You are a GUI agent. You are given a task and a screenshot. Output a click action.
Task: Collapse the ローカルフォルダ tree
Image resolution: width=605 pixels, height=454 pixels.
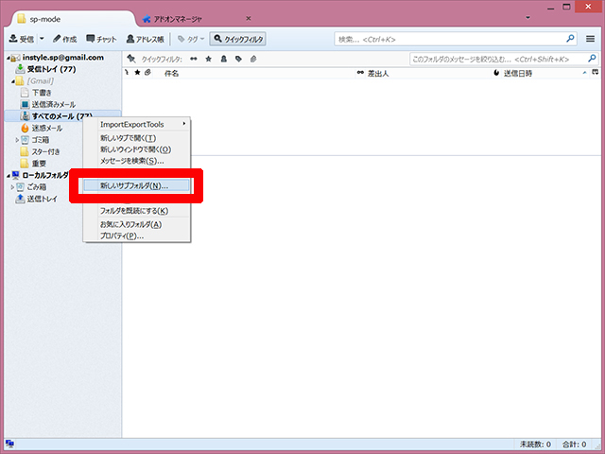(x=9, y=176)
